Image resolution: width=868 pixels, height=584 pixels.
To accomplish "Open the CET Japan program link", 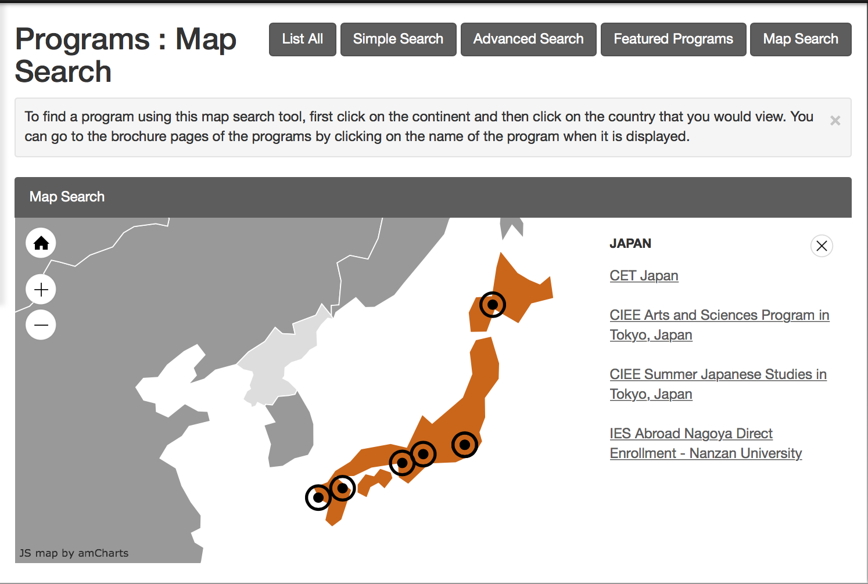I will pos(644,276).
